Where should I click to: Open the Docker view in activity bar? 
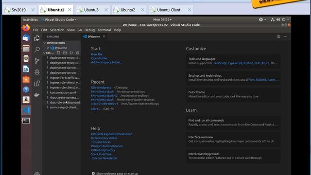(x=37, y=95)
